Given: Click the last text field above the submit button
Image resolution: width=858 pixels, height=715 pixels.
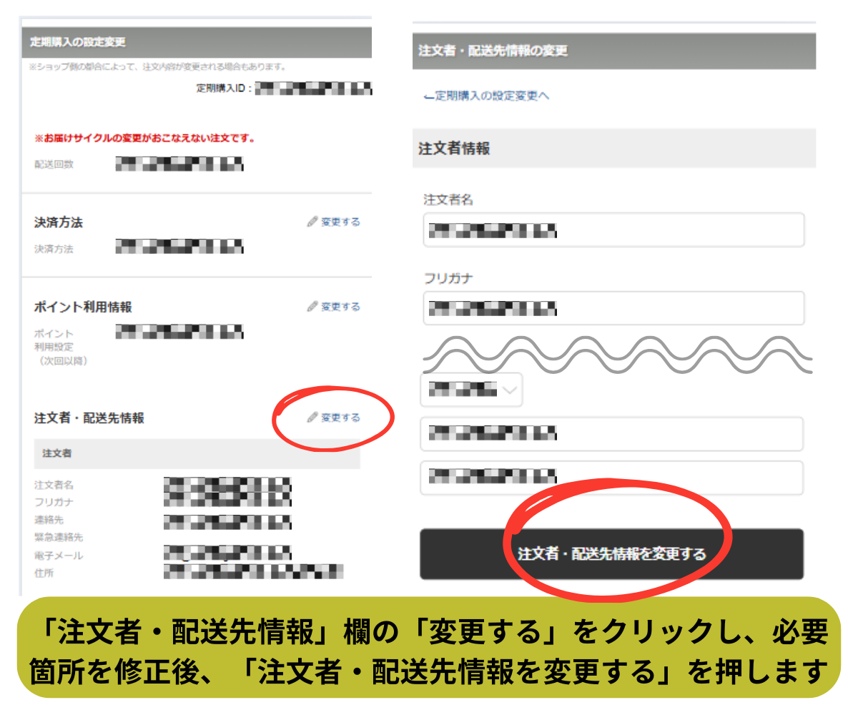Looking at the screenshot, I should [x=611, y=477].
